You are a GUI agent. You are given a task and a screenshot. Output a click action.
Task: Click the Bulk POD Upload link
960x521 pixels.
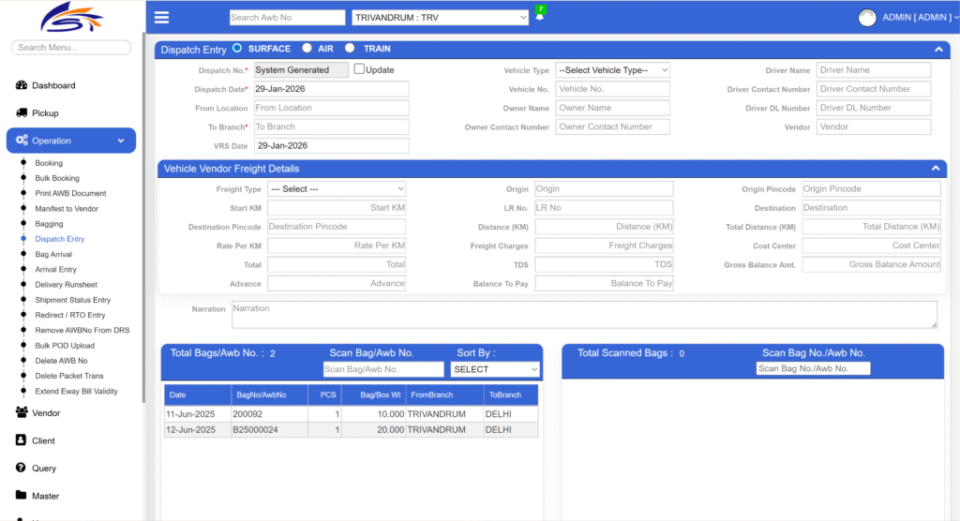(65, 346)
